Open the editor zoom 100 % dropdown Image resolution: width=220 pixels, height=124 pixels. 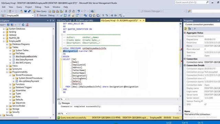click(x=66, y=99)
